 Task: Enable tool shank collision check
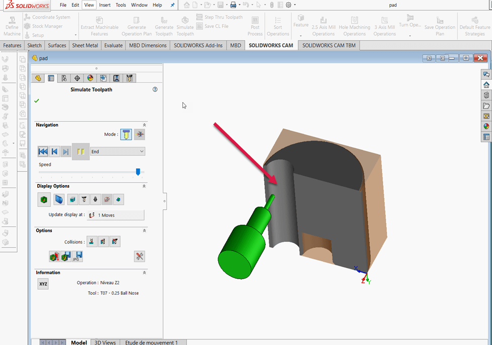pyautogui.click(x=103, y=242)
